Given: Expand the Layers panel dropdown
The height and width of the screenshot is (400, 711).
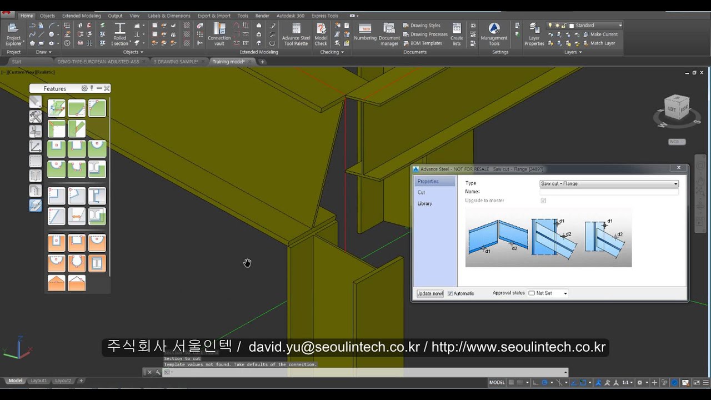Looking at the screenshot, I should coord(573,52).
